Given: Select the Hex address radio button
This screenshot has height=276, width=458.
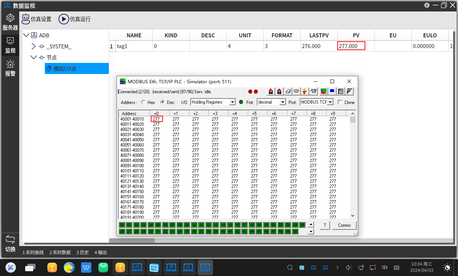Looking at the screenshot, I should point(144,102).
